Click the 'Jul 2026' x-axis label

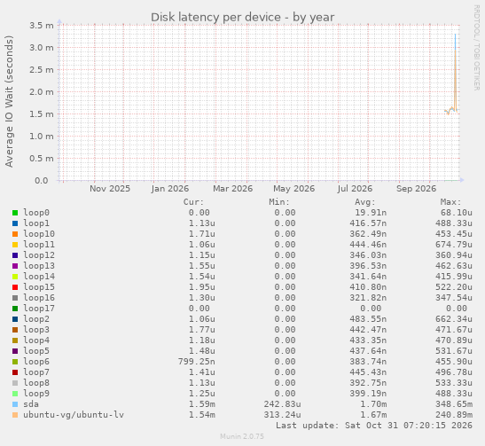[x=355, y=189]
